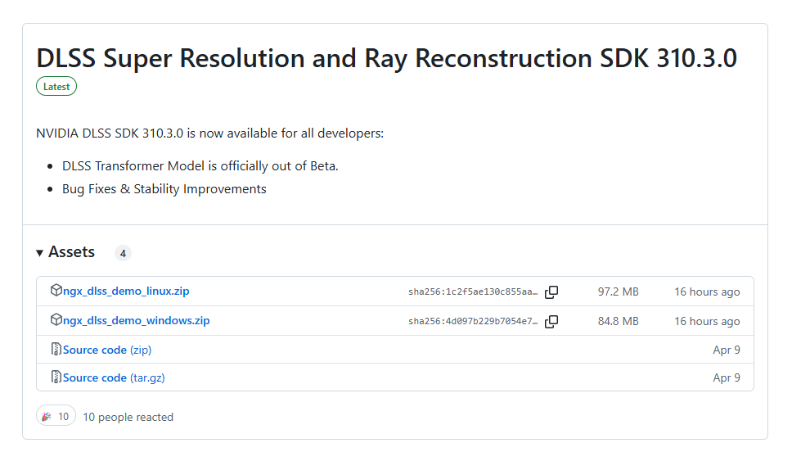This screenshot has width=801, height=452.
Task: Download ngx_dlss_demo_linux.zip
Action: [x=126, y=292]
